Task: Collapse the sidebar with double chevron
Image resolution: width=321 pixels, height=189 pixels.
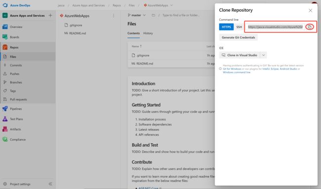Action: [x=50, y=184]
